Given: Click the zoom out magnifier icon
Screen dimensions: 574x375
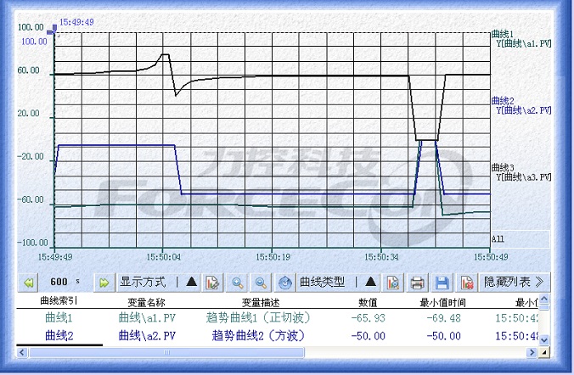Looking at the screenshot, I should coord(261,282).
